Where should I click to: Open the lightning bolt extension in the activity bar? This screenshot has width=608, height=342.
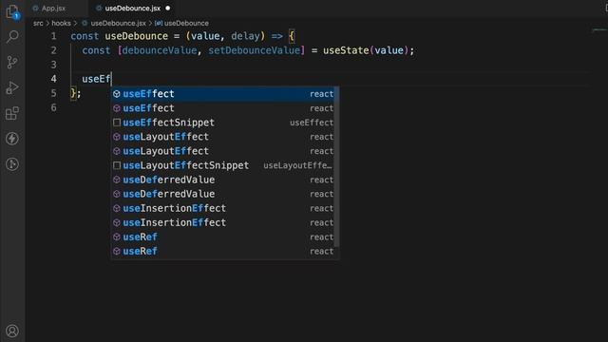(12, 139)
